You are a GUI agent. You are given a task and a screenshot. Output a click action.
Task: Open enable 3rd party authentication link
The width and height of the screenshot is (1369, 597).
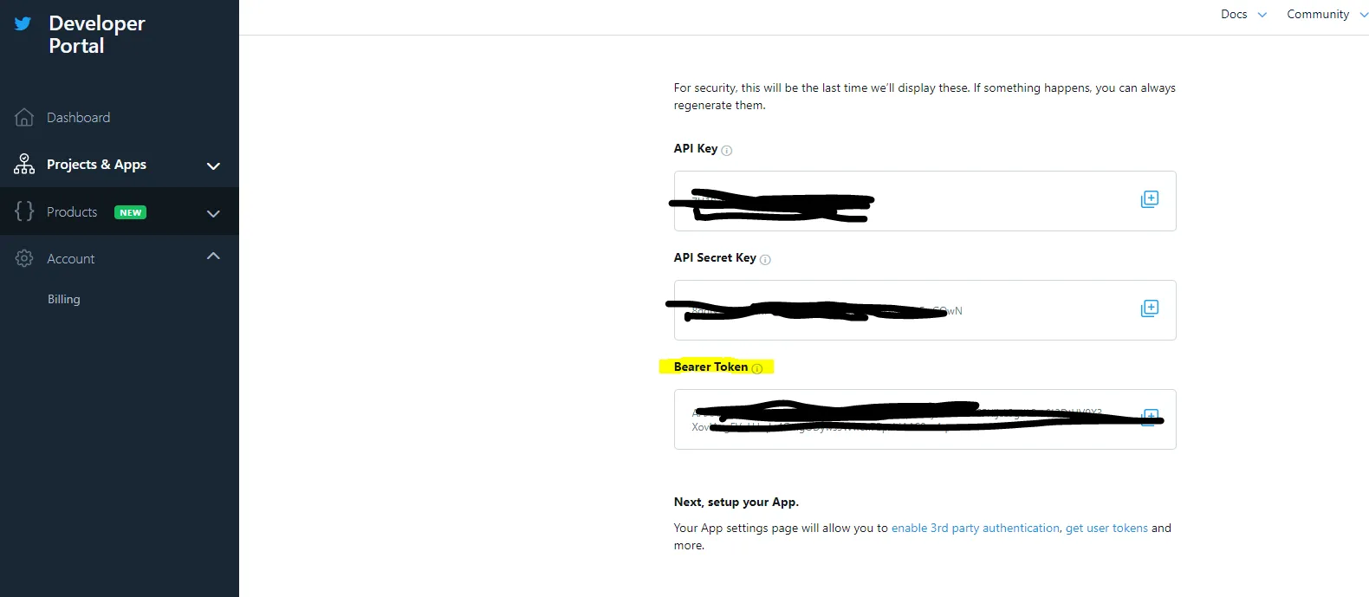coord(975,528)
